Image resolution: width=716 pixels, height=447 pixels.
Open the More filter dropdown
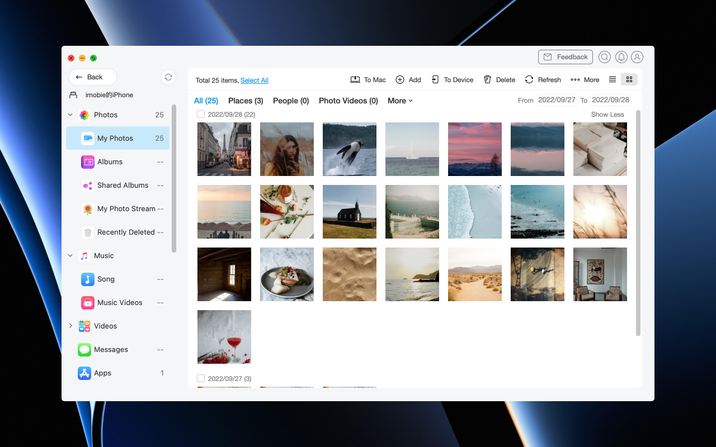400,101
